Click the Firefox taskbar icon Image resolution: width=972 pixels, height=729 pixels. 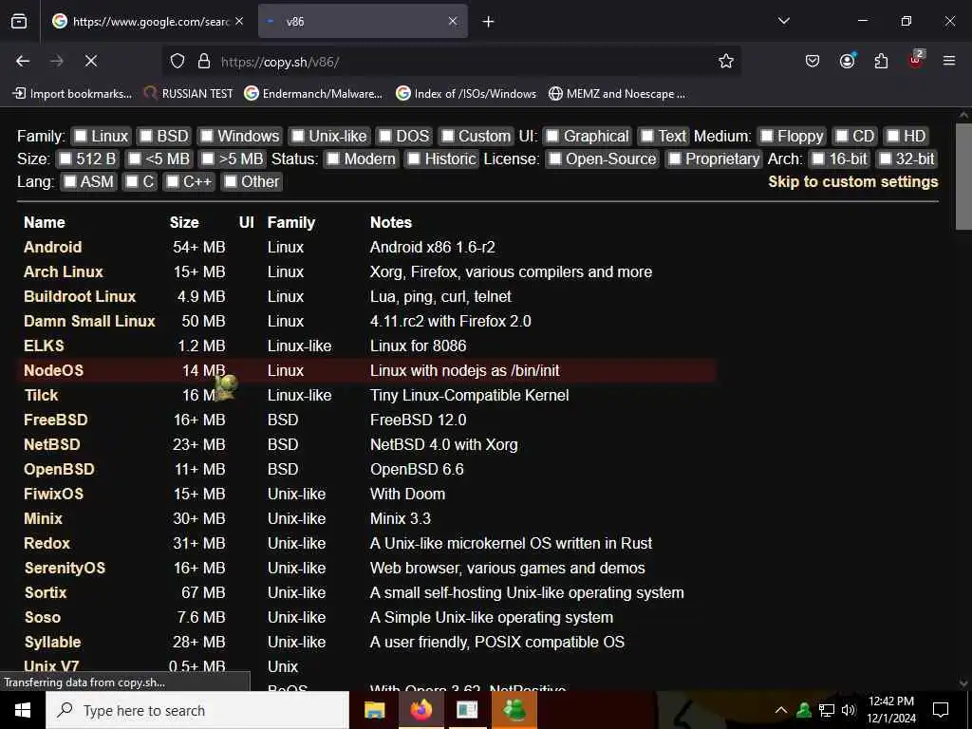[421, 710]
